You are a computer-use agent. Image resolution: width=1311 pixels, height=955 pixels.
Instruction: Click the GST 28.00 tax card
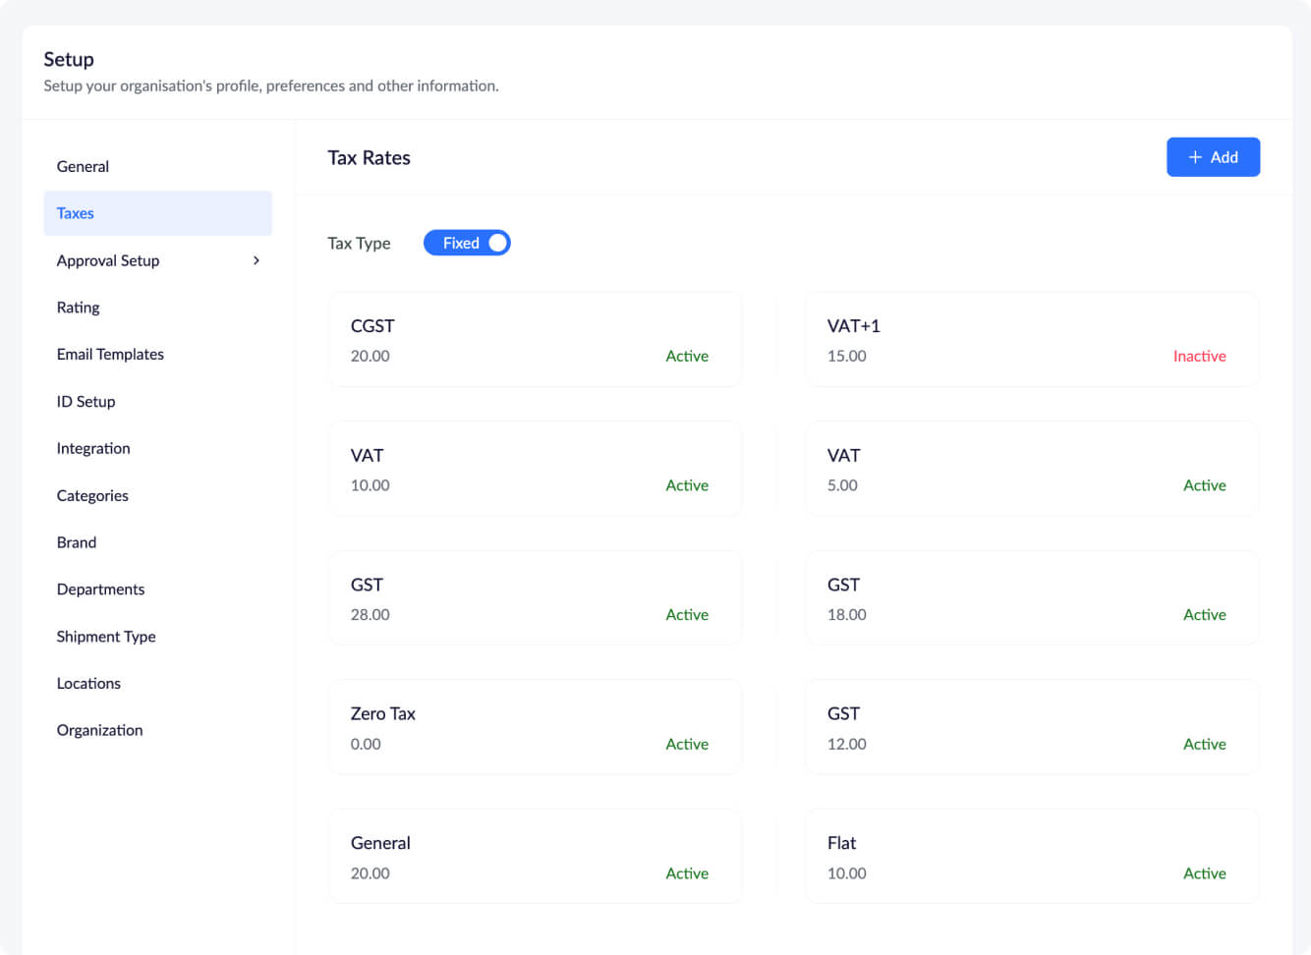click(535, 598)
